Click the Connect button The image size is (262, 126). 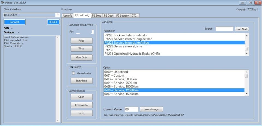pos(14,22)
